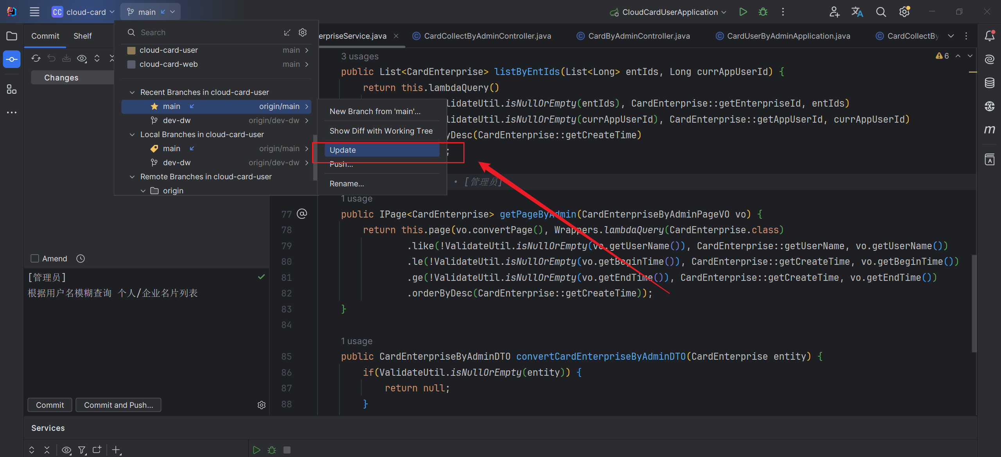The image size is (1001, 457).
Task: Open the Commit tool window icon
Action: 12,59
